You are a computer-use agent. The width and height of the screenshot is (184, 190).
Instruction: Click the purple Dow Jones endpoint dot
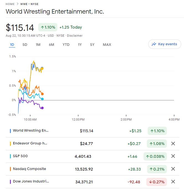(x=42, y=108)
